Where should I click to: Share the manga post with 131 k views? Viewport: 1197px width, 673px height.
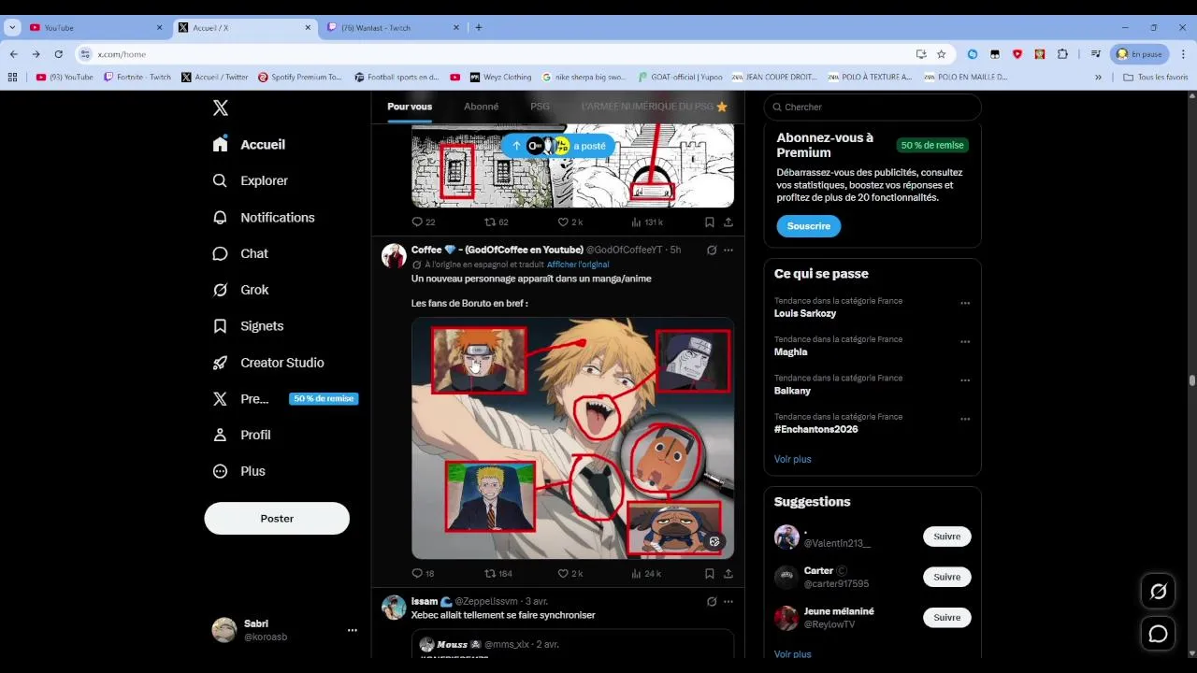(728, 222)
